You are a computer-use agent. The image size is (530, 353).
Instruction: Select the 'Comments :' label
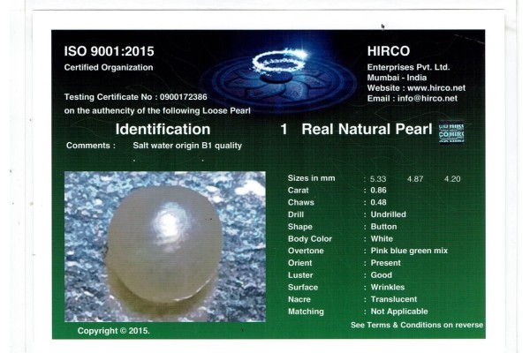pos(91,146)
